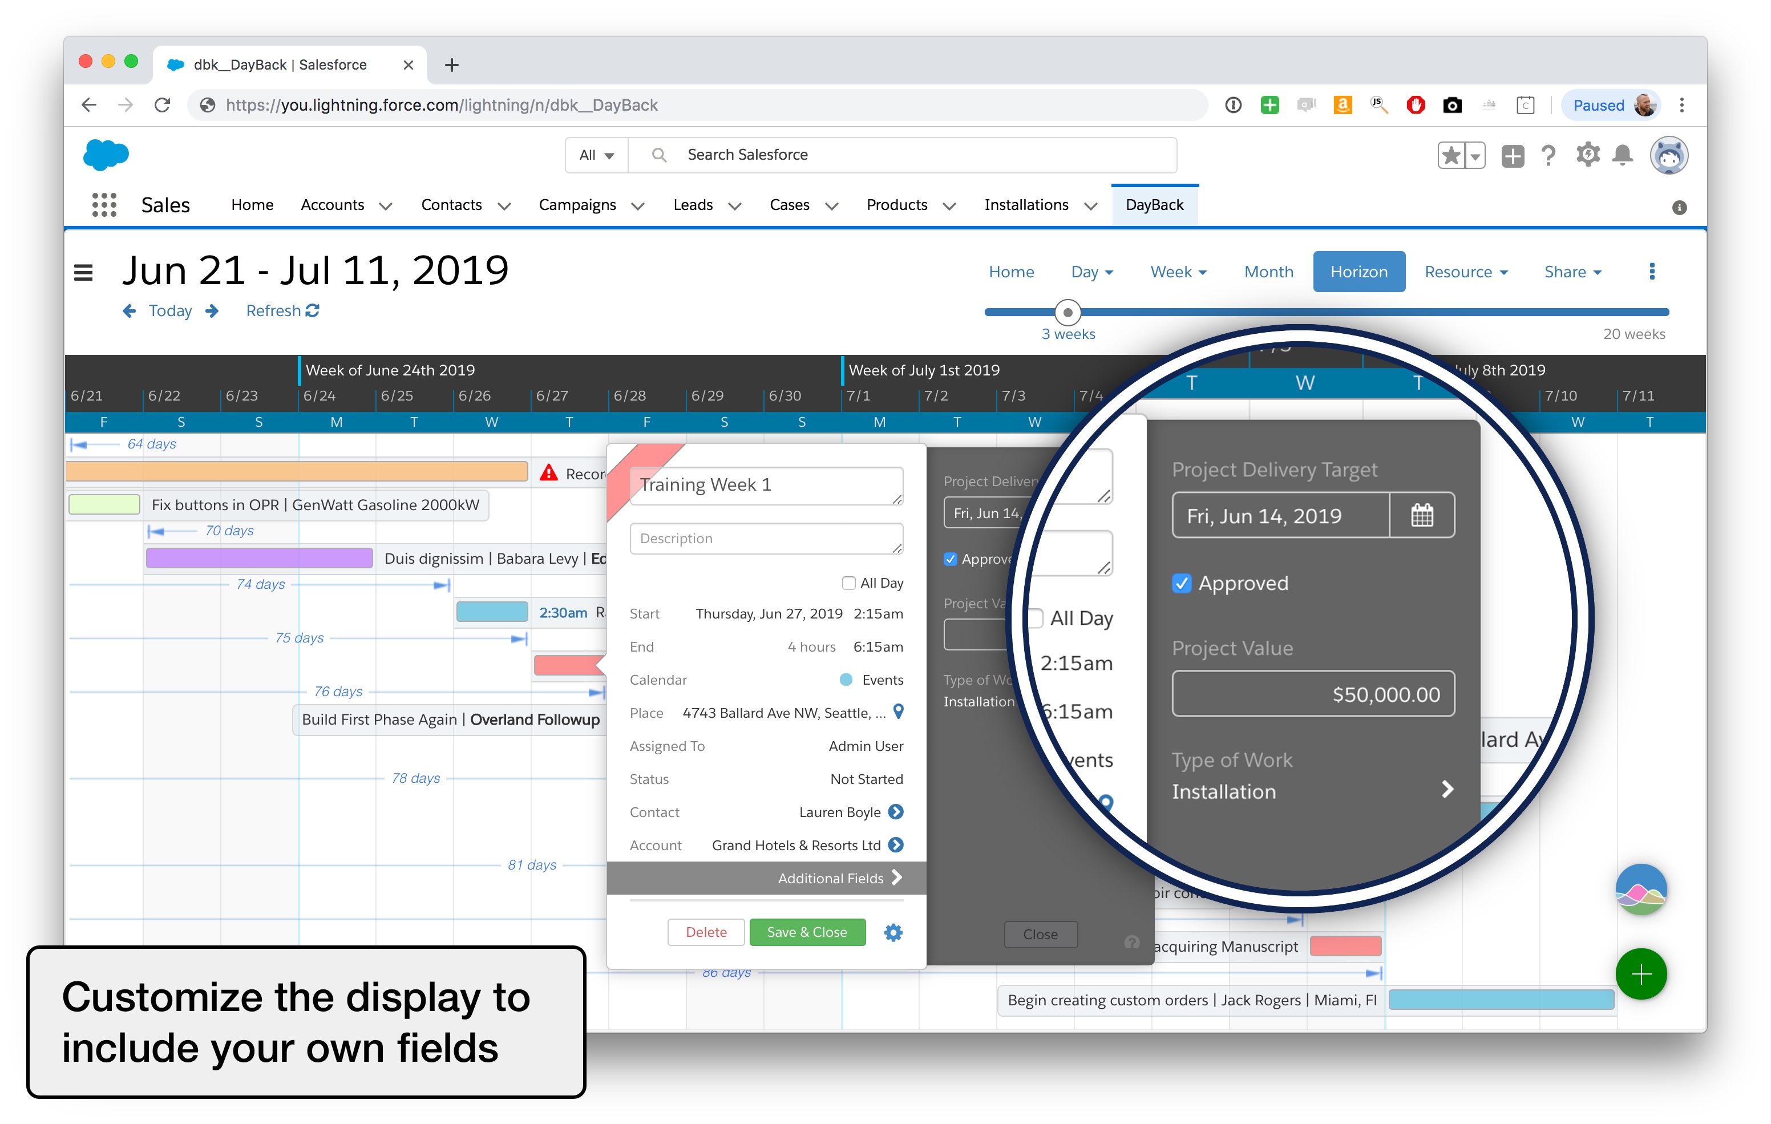Expand Cases nav dropdown
The image size is (1771, 1124).
point(831,207)
